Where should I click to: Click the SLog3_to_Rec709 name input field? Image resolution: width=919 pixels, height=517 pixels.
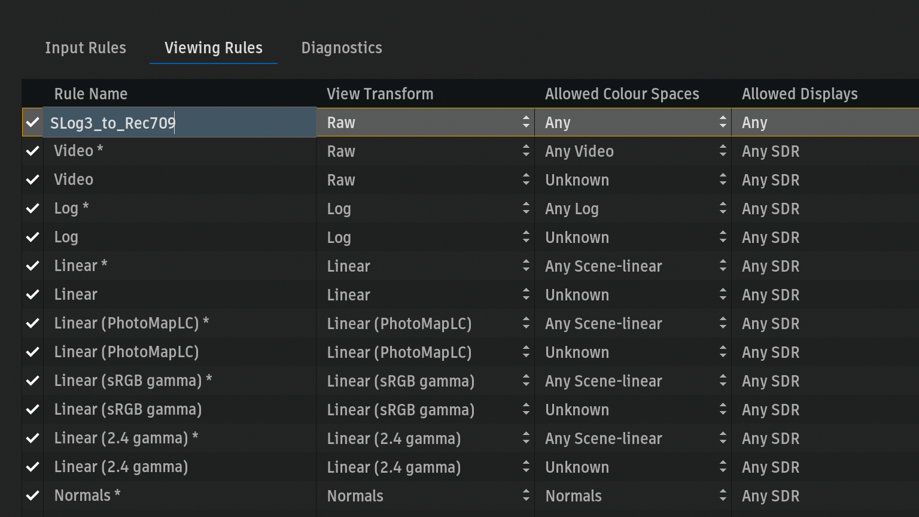179,123
